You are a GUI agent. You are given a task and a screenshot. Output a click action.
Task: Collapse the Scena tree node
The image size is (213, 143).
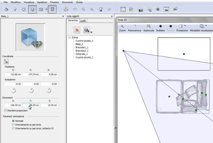70,37
